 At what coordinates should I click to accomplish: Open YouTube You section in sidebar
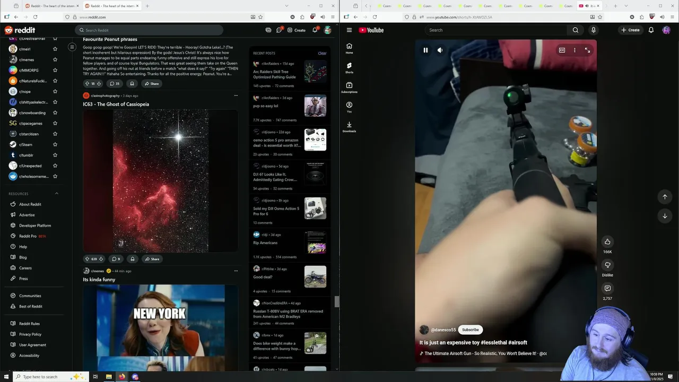pyautogui.click(x=349, y=107)
